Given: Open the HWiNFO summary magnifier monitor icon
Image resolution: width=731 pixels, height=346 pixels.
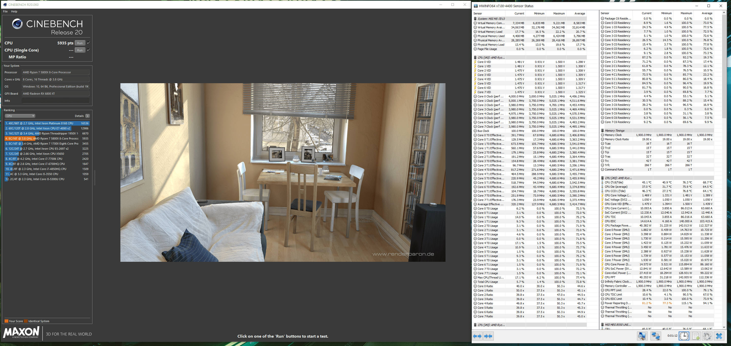Looking at the screenshot, I should [x=642, y=336].
